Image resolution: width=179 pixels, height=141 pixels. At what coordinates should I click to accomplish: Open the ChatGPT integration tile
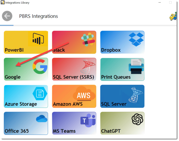coord(122,123)
